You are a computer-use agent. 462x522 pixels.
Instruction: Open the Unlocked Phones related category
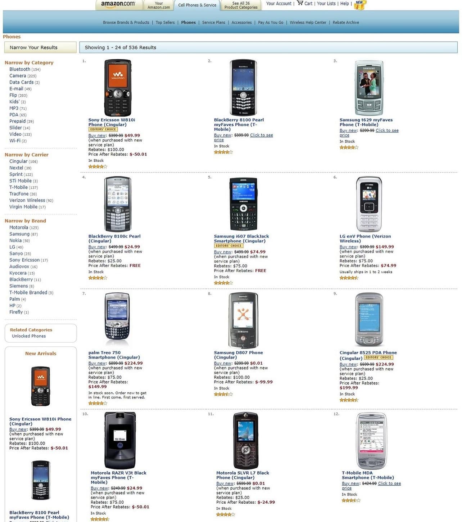(x=29, y=336)
